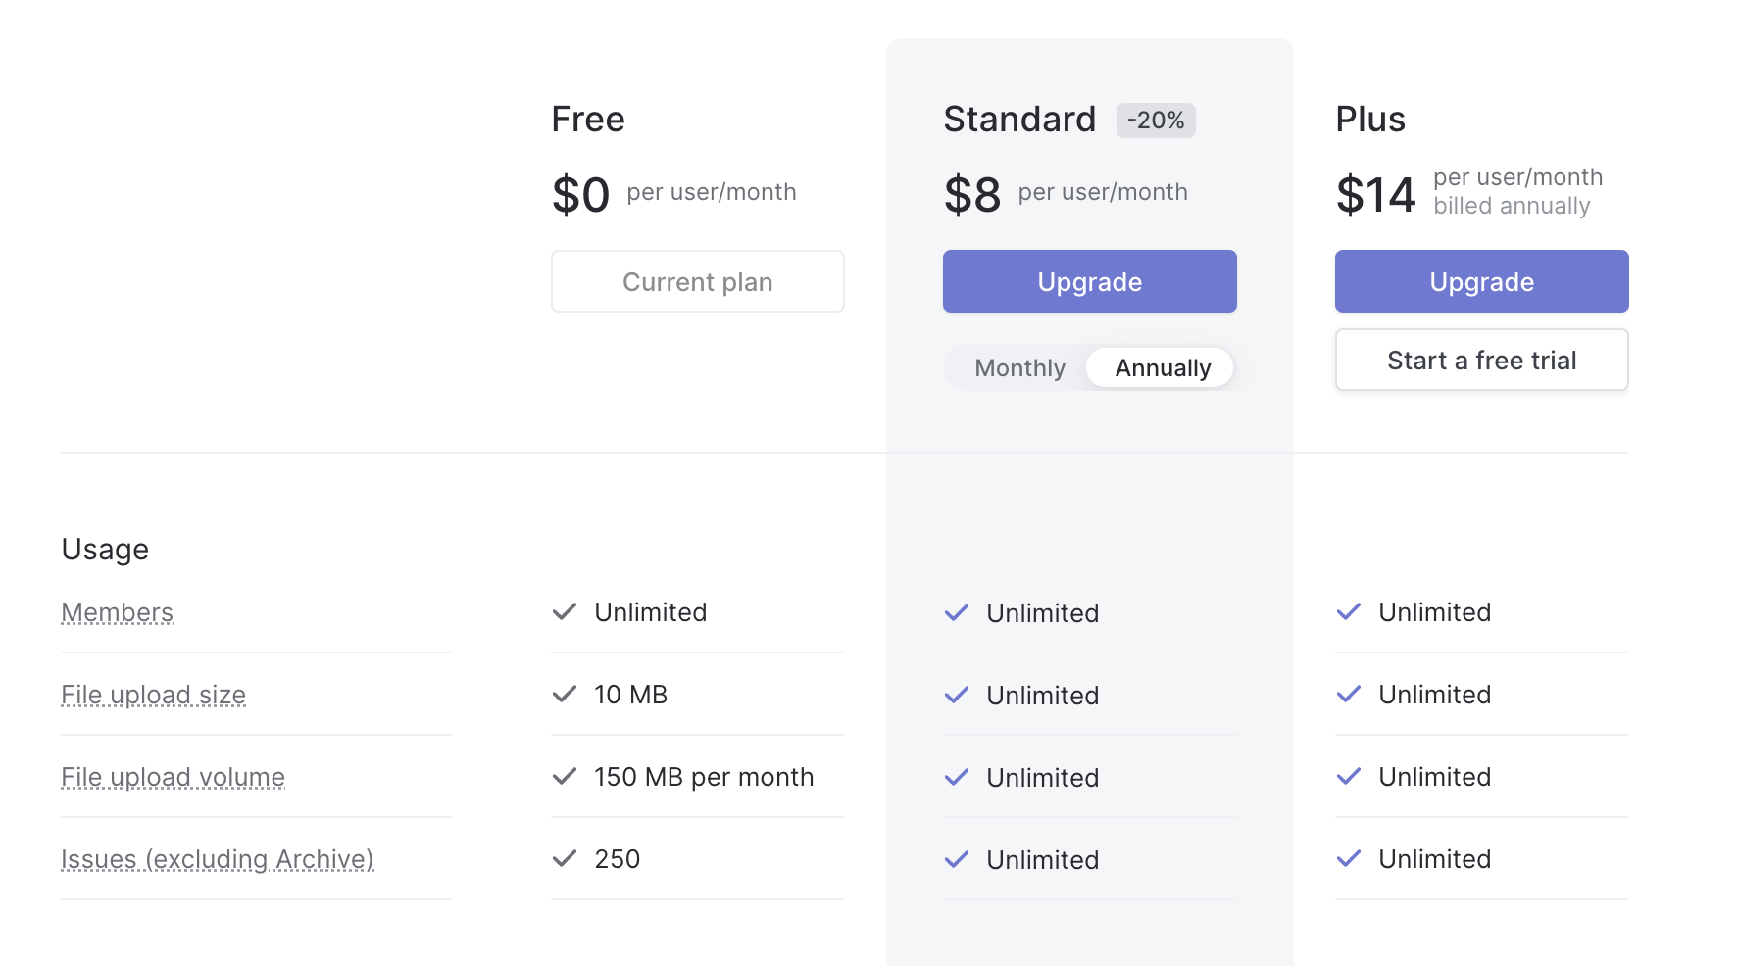Start a free trial of Plus

1481,361
